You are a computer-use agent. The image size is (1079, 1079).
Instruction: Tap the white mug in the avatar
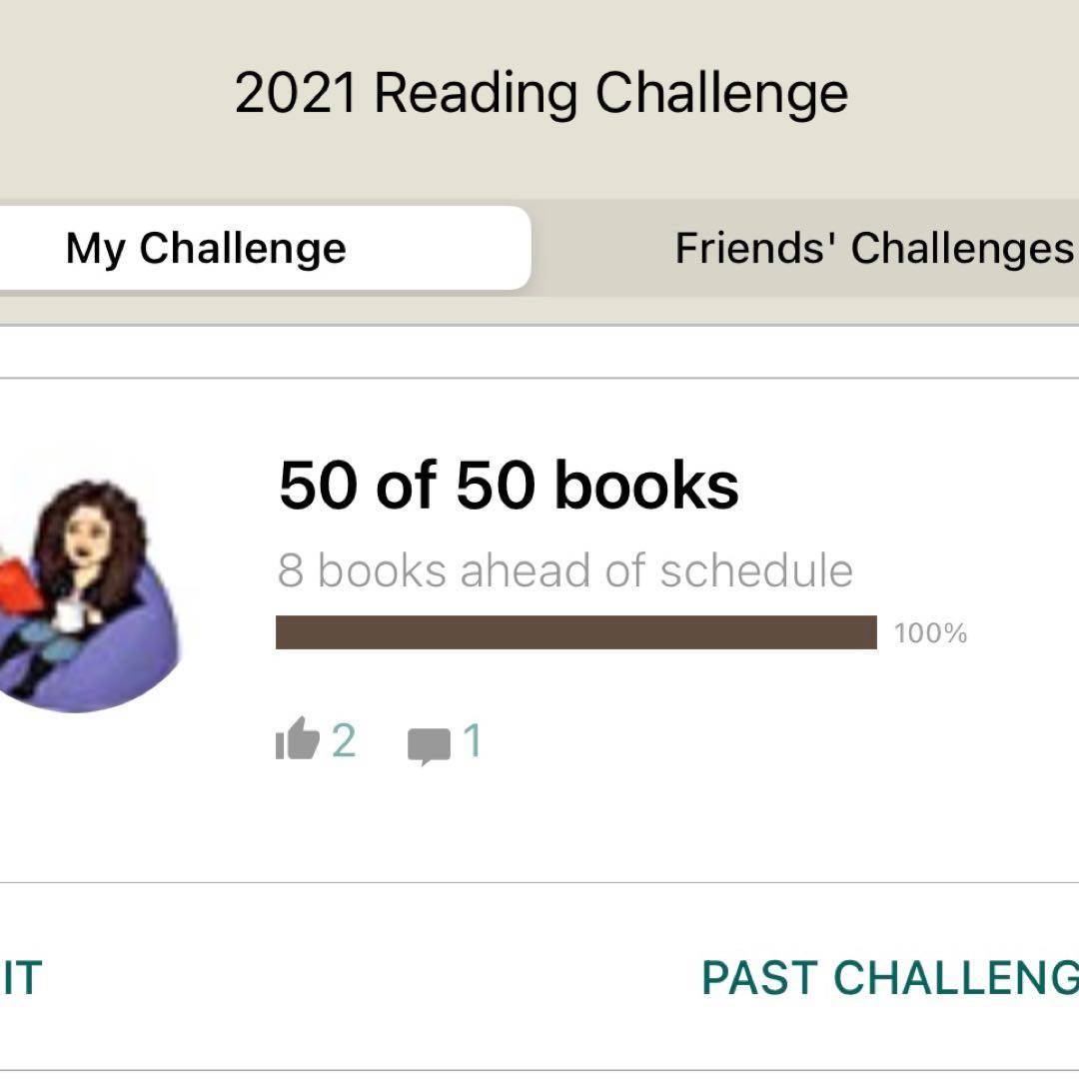tap(71, 615)
